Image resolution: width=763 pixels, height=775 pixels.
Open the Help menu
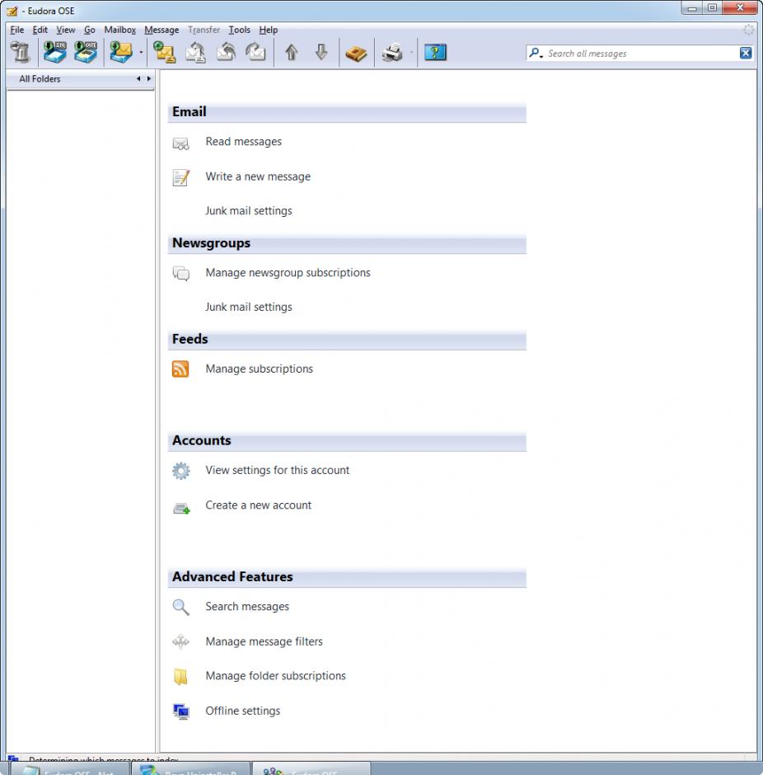tap(269, 30)
